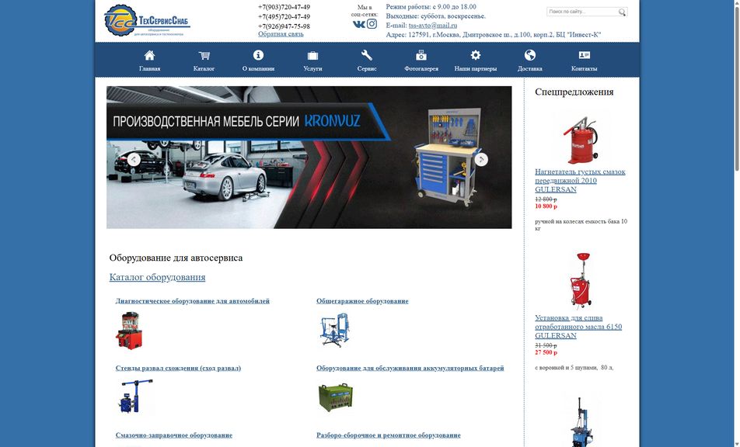Click the red oil drain unit image
Screen dimensions: 740x447
coord(580,280)
